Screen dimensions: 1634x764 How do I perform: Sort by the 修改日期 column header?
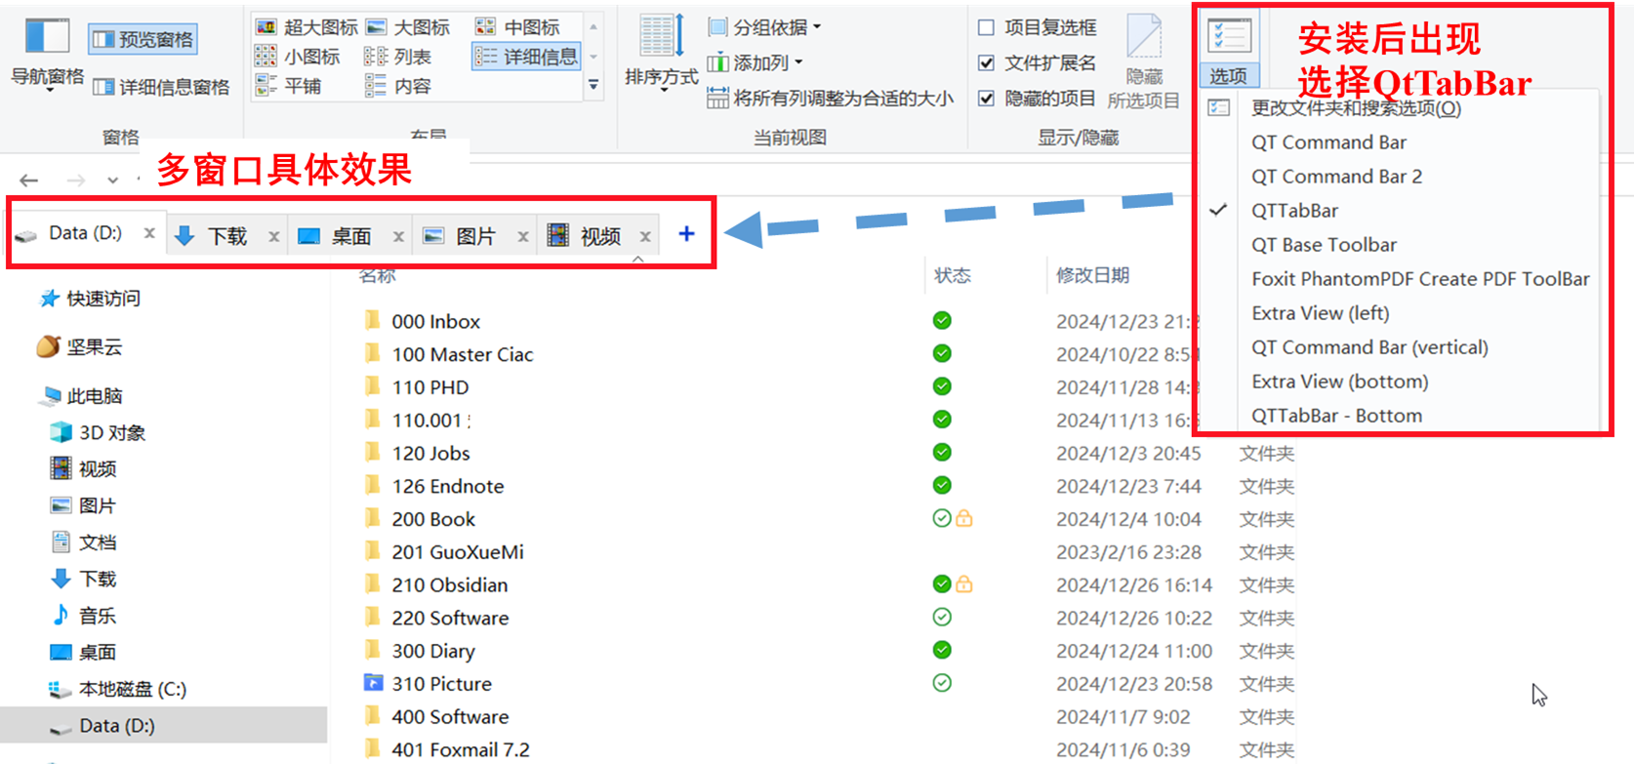[x=1092, y=276]
